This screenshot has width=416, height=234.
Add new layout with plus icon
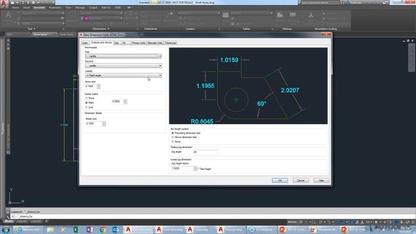coord(46,221)
